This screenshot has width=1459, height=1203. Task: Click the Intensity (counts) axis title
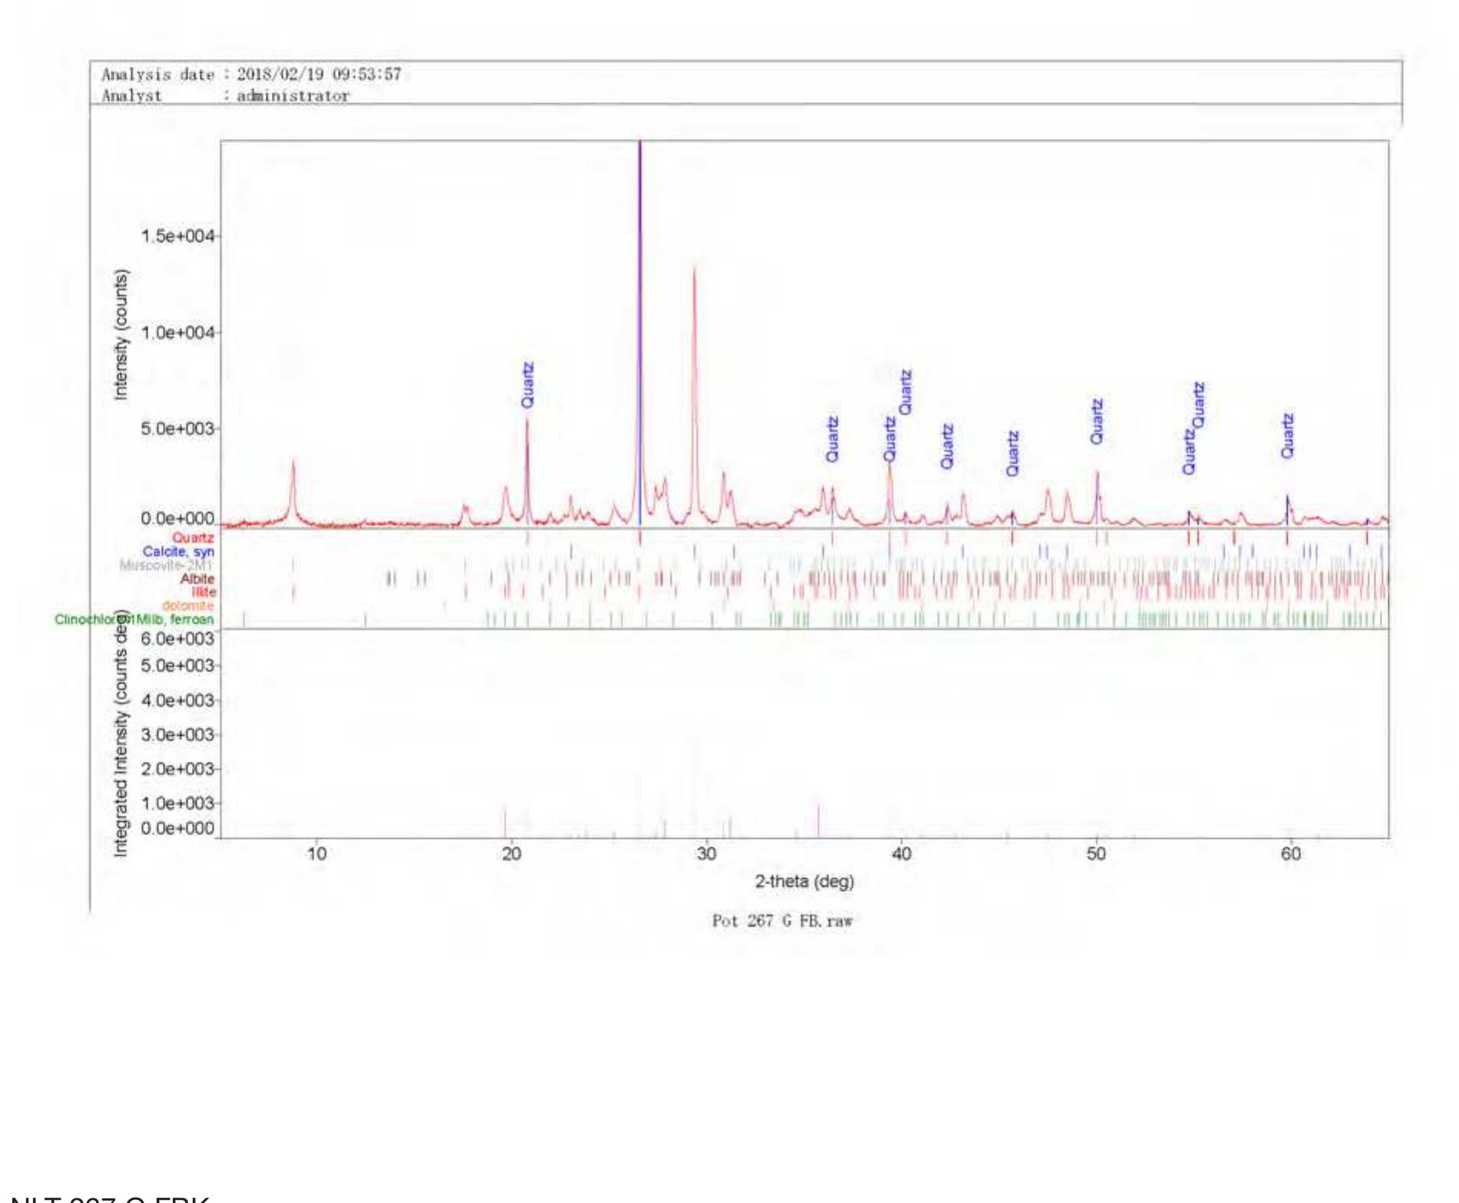[x=121, y=334]
